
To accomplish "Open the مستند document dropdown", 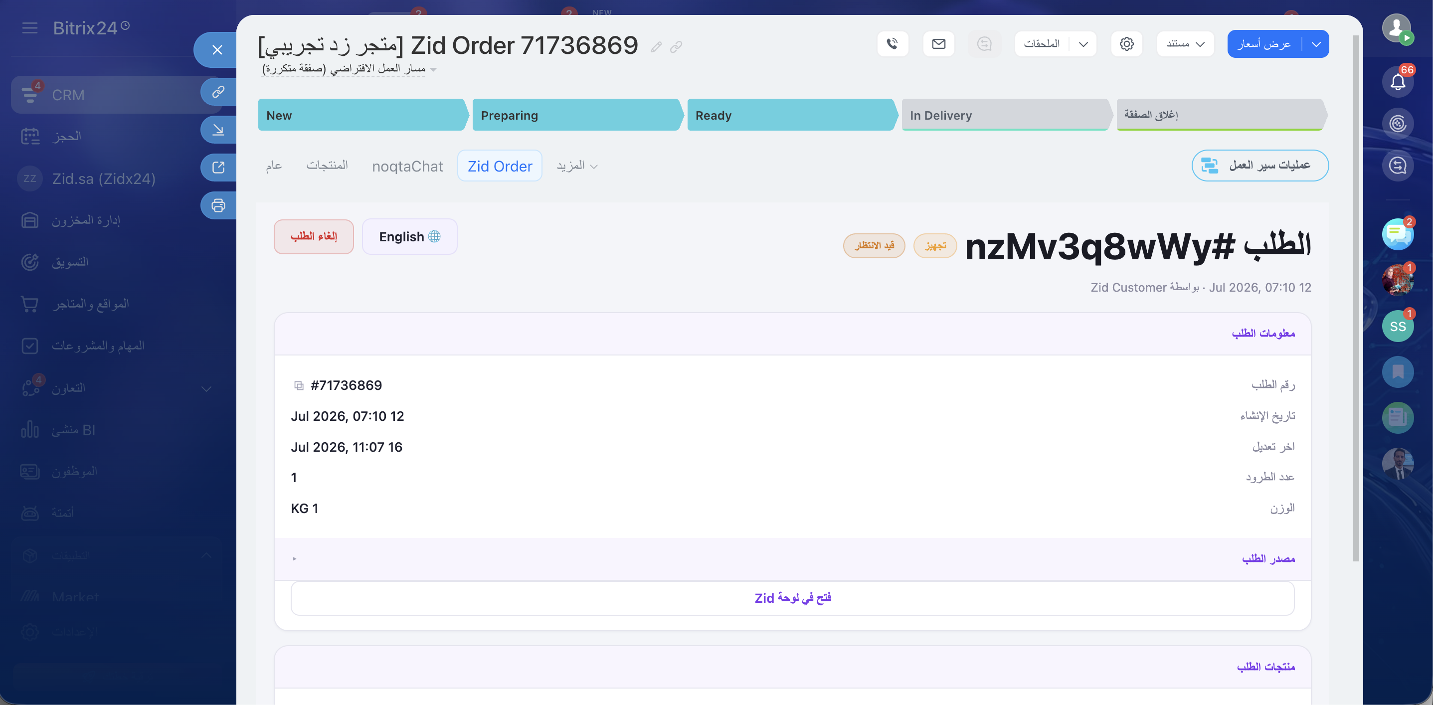I will click(x=1185, y=44).
